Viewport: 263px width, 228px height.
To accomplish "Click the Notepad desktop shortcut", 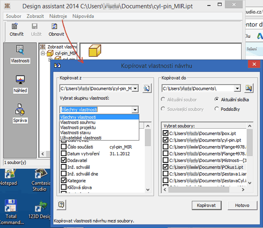I will click(8, 177).
